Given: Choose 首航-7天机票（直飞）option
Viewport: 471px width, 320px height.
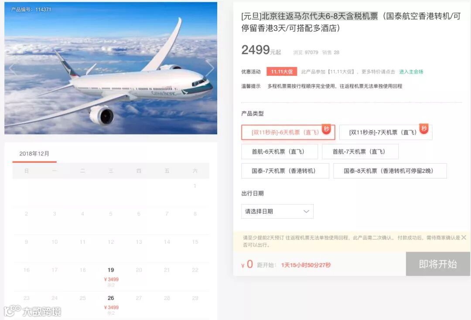Looking at the screenshot, I should [360, 152].
